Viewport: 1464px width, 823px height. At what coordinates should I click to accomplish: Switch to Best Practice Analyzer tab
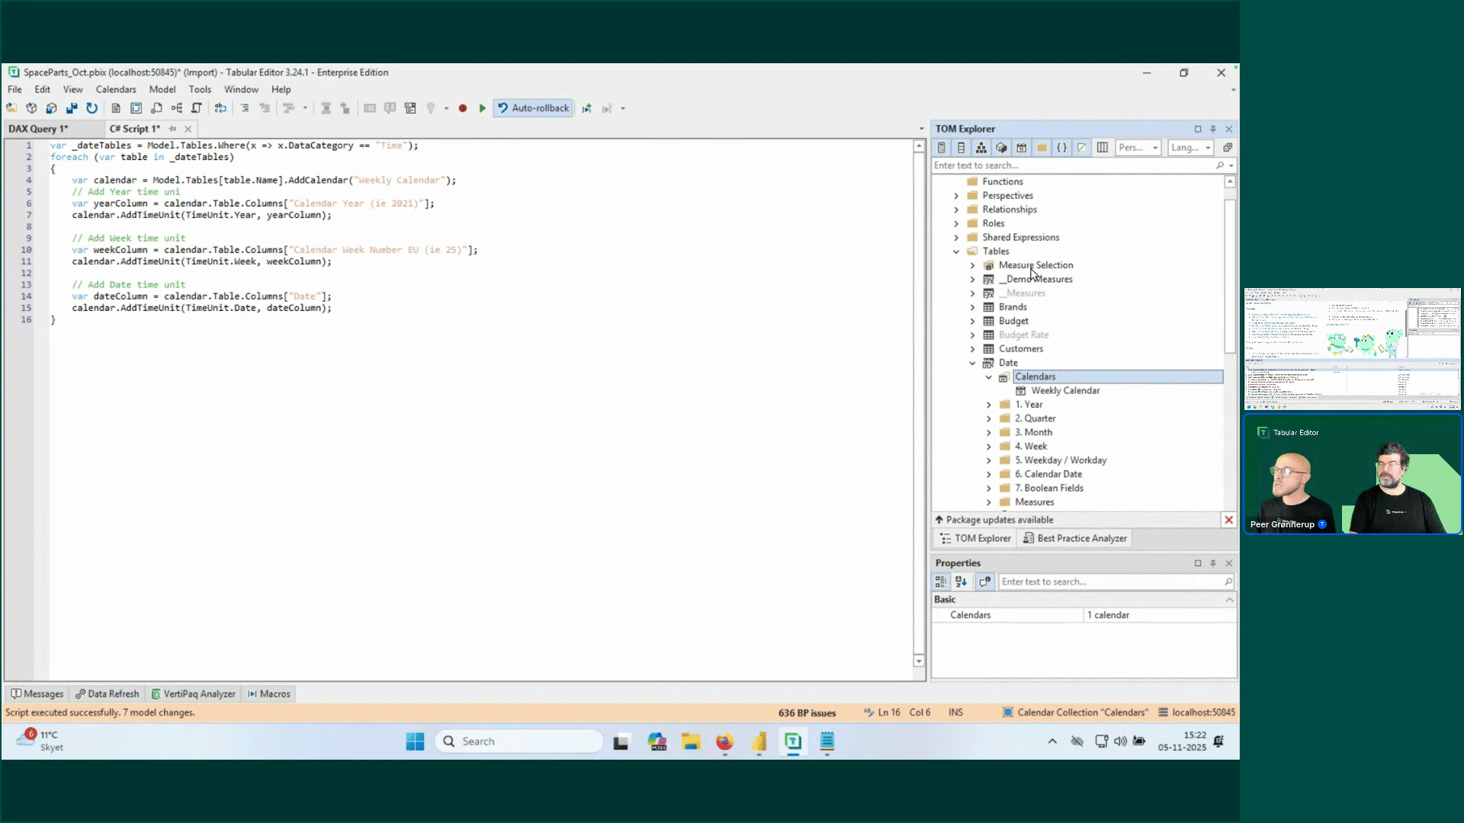(1074, 538)
